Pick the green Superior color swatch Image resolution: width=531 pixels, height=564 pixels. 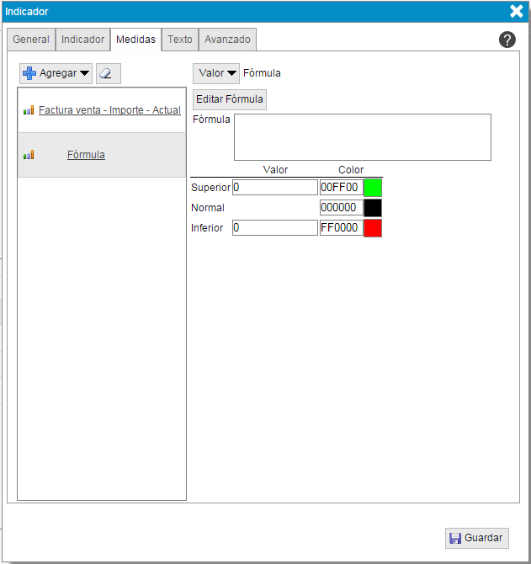pyautogui.click(x=373, y=188)
